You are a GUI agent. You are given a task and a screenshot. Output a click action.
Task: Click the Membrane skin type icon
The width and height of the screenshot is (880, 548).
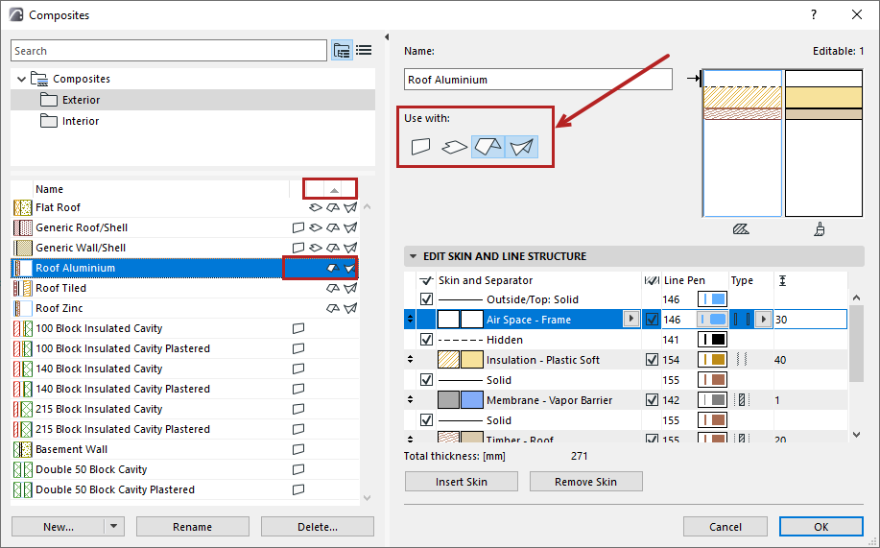[742, 400]
